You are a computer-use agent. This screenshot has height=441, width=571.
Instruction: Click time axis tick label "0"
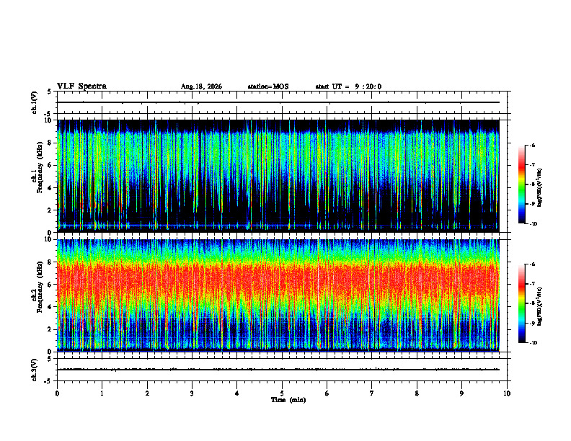point(57,393)
